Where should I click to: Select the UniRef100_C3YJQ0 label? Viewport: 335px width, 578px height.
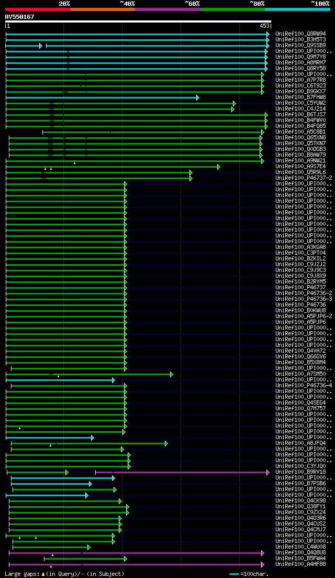click(x=300, y=467)
